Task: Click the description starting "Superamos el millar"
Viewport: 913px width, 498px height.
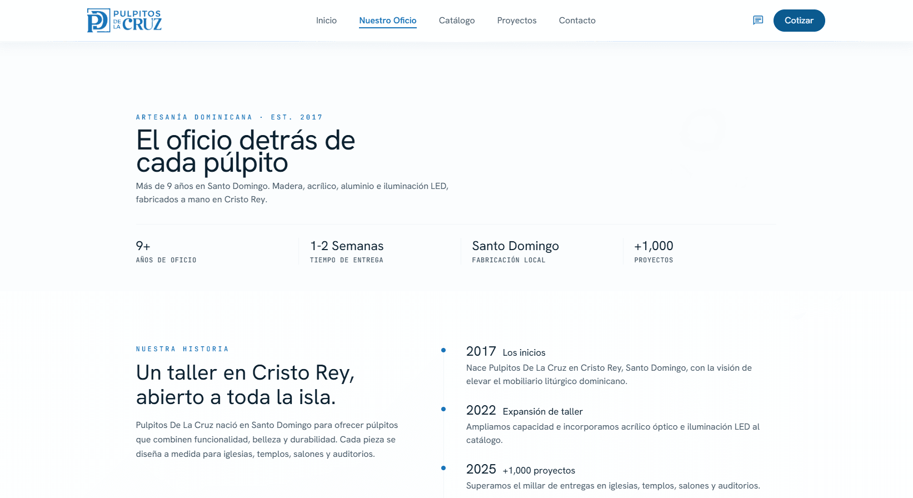Action: [613, 486]
